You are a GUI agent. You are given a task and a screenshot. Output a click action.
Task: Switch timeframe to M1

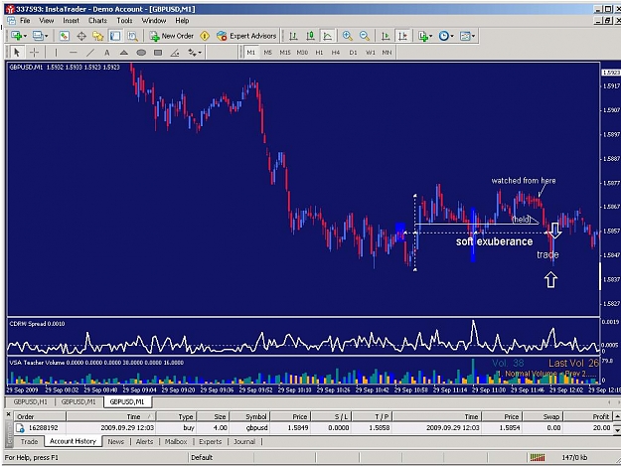click(251, 53)
